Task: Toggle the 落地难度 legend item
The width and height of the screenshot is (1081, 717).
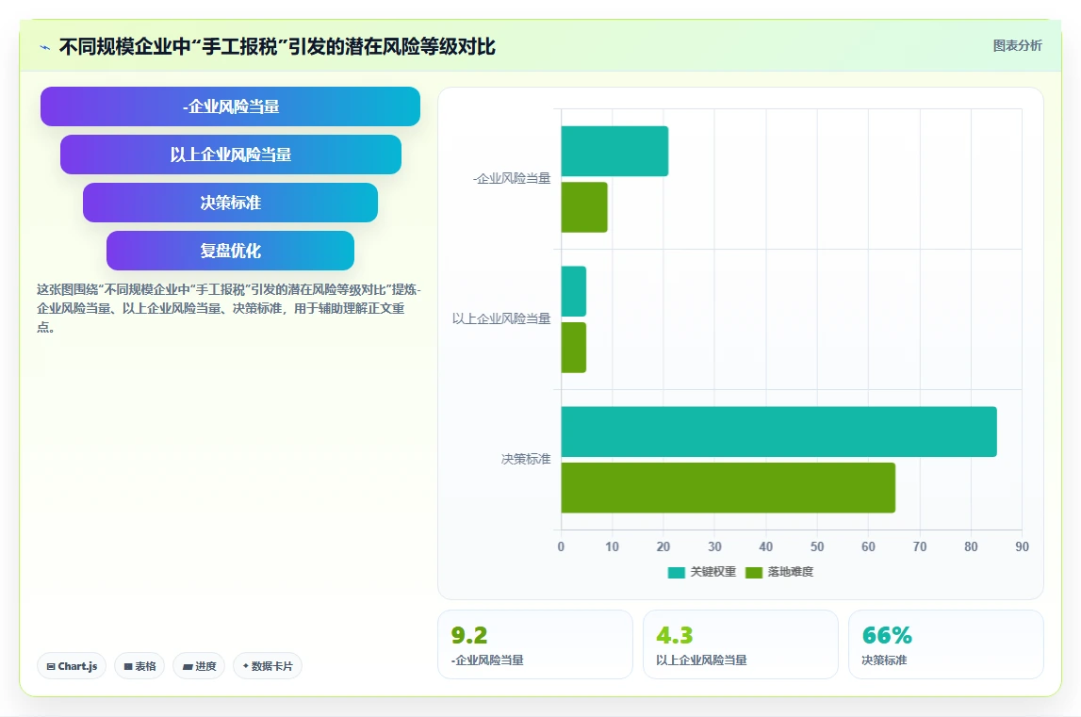Action: tap(779, 572)
